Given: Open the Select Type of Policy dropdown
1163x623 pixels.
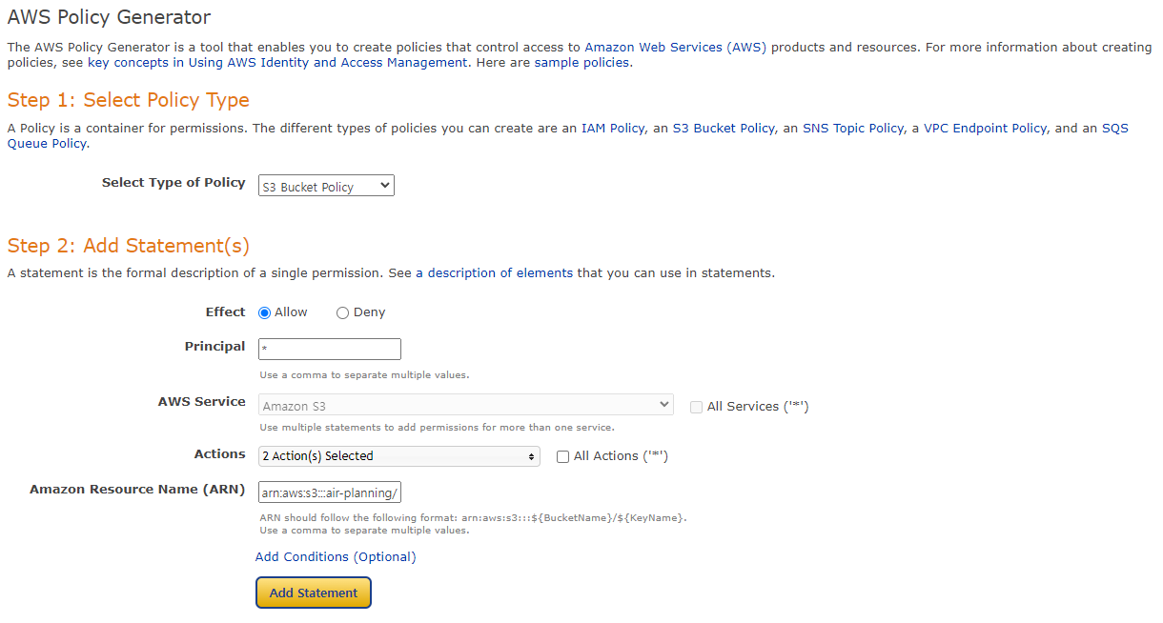Looking at the screenshot, I should 326,186.
